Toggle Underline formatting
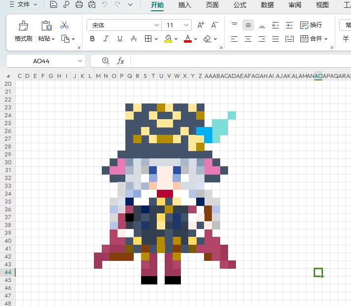 tap(120, 39)
